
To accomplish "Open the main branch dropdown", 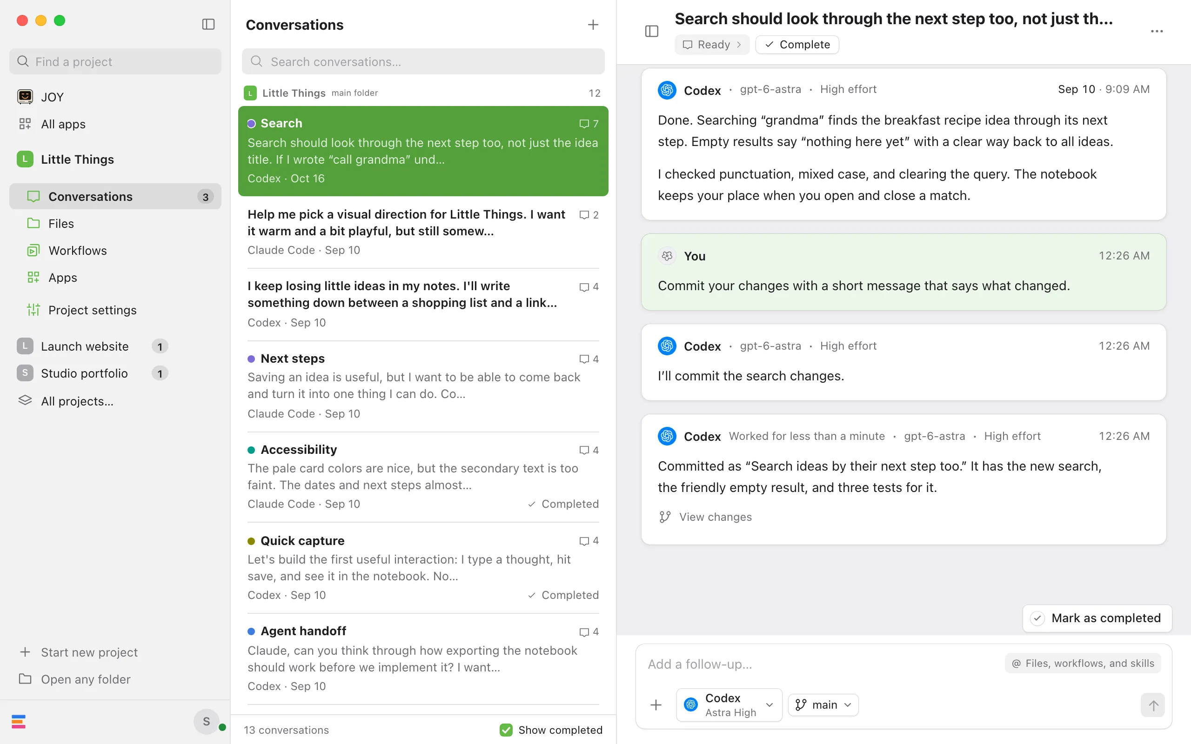I will point(823,705).
